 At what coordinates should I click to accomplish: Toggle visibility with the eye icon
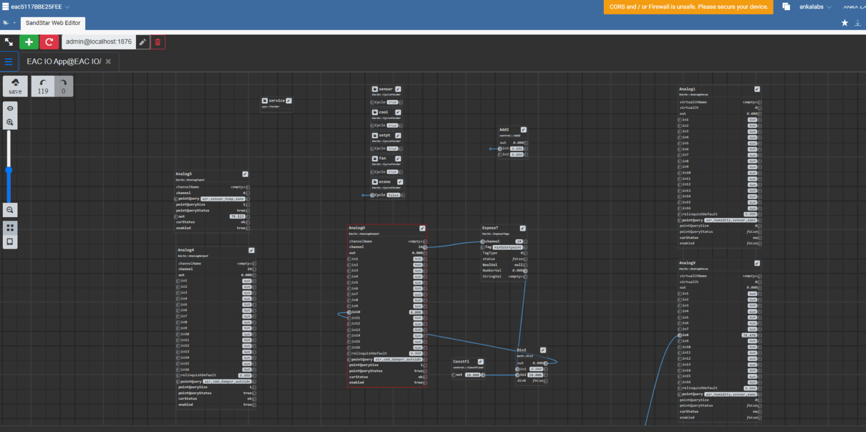tap(10, 108)
